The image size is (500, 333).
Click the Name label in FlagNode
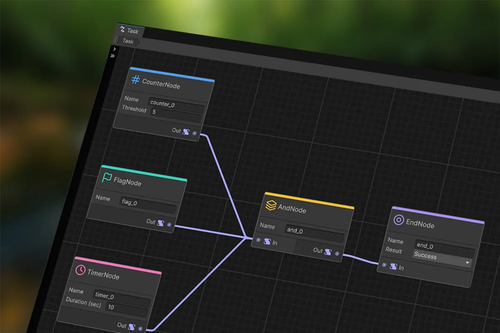click(x=103, y=198)
